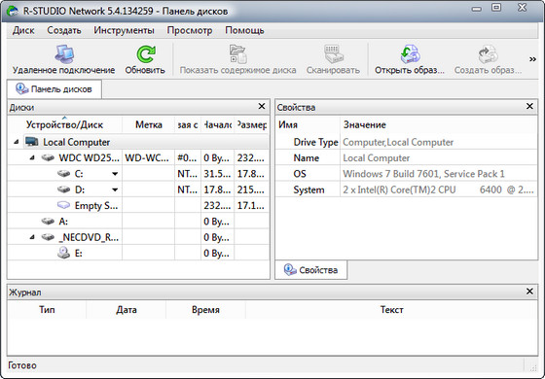
Task: Select the Empty Space partition icon
Action: [63, 205]
